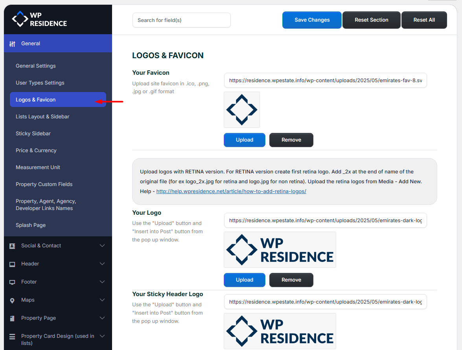
Task: Click the Search for field(s) box
Action: (x=181, y=20)
